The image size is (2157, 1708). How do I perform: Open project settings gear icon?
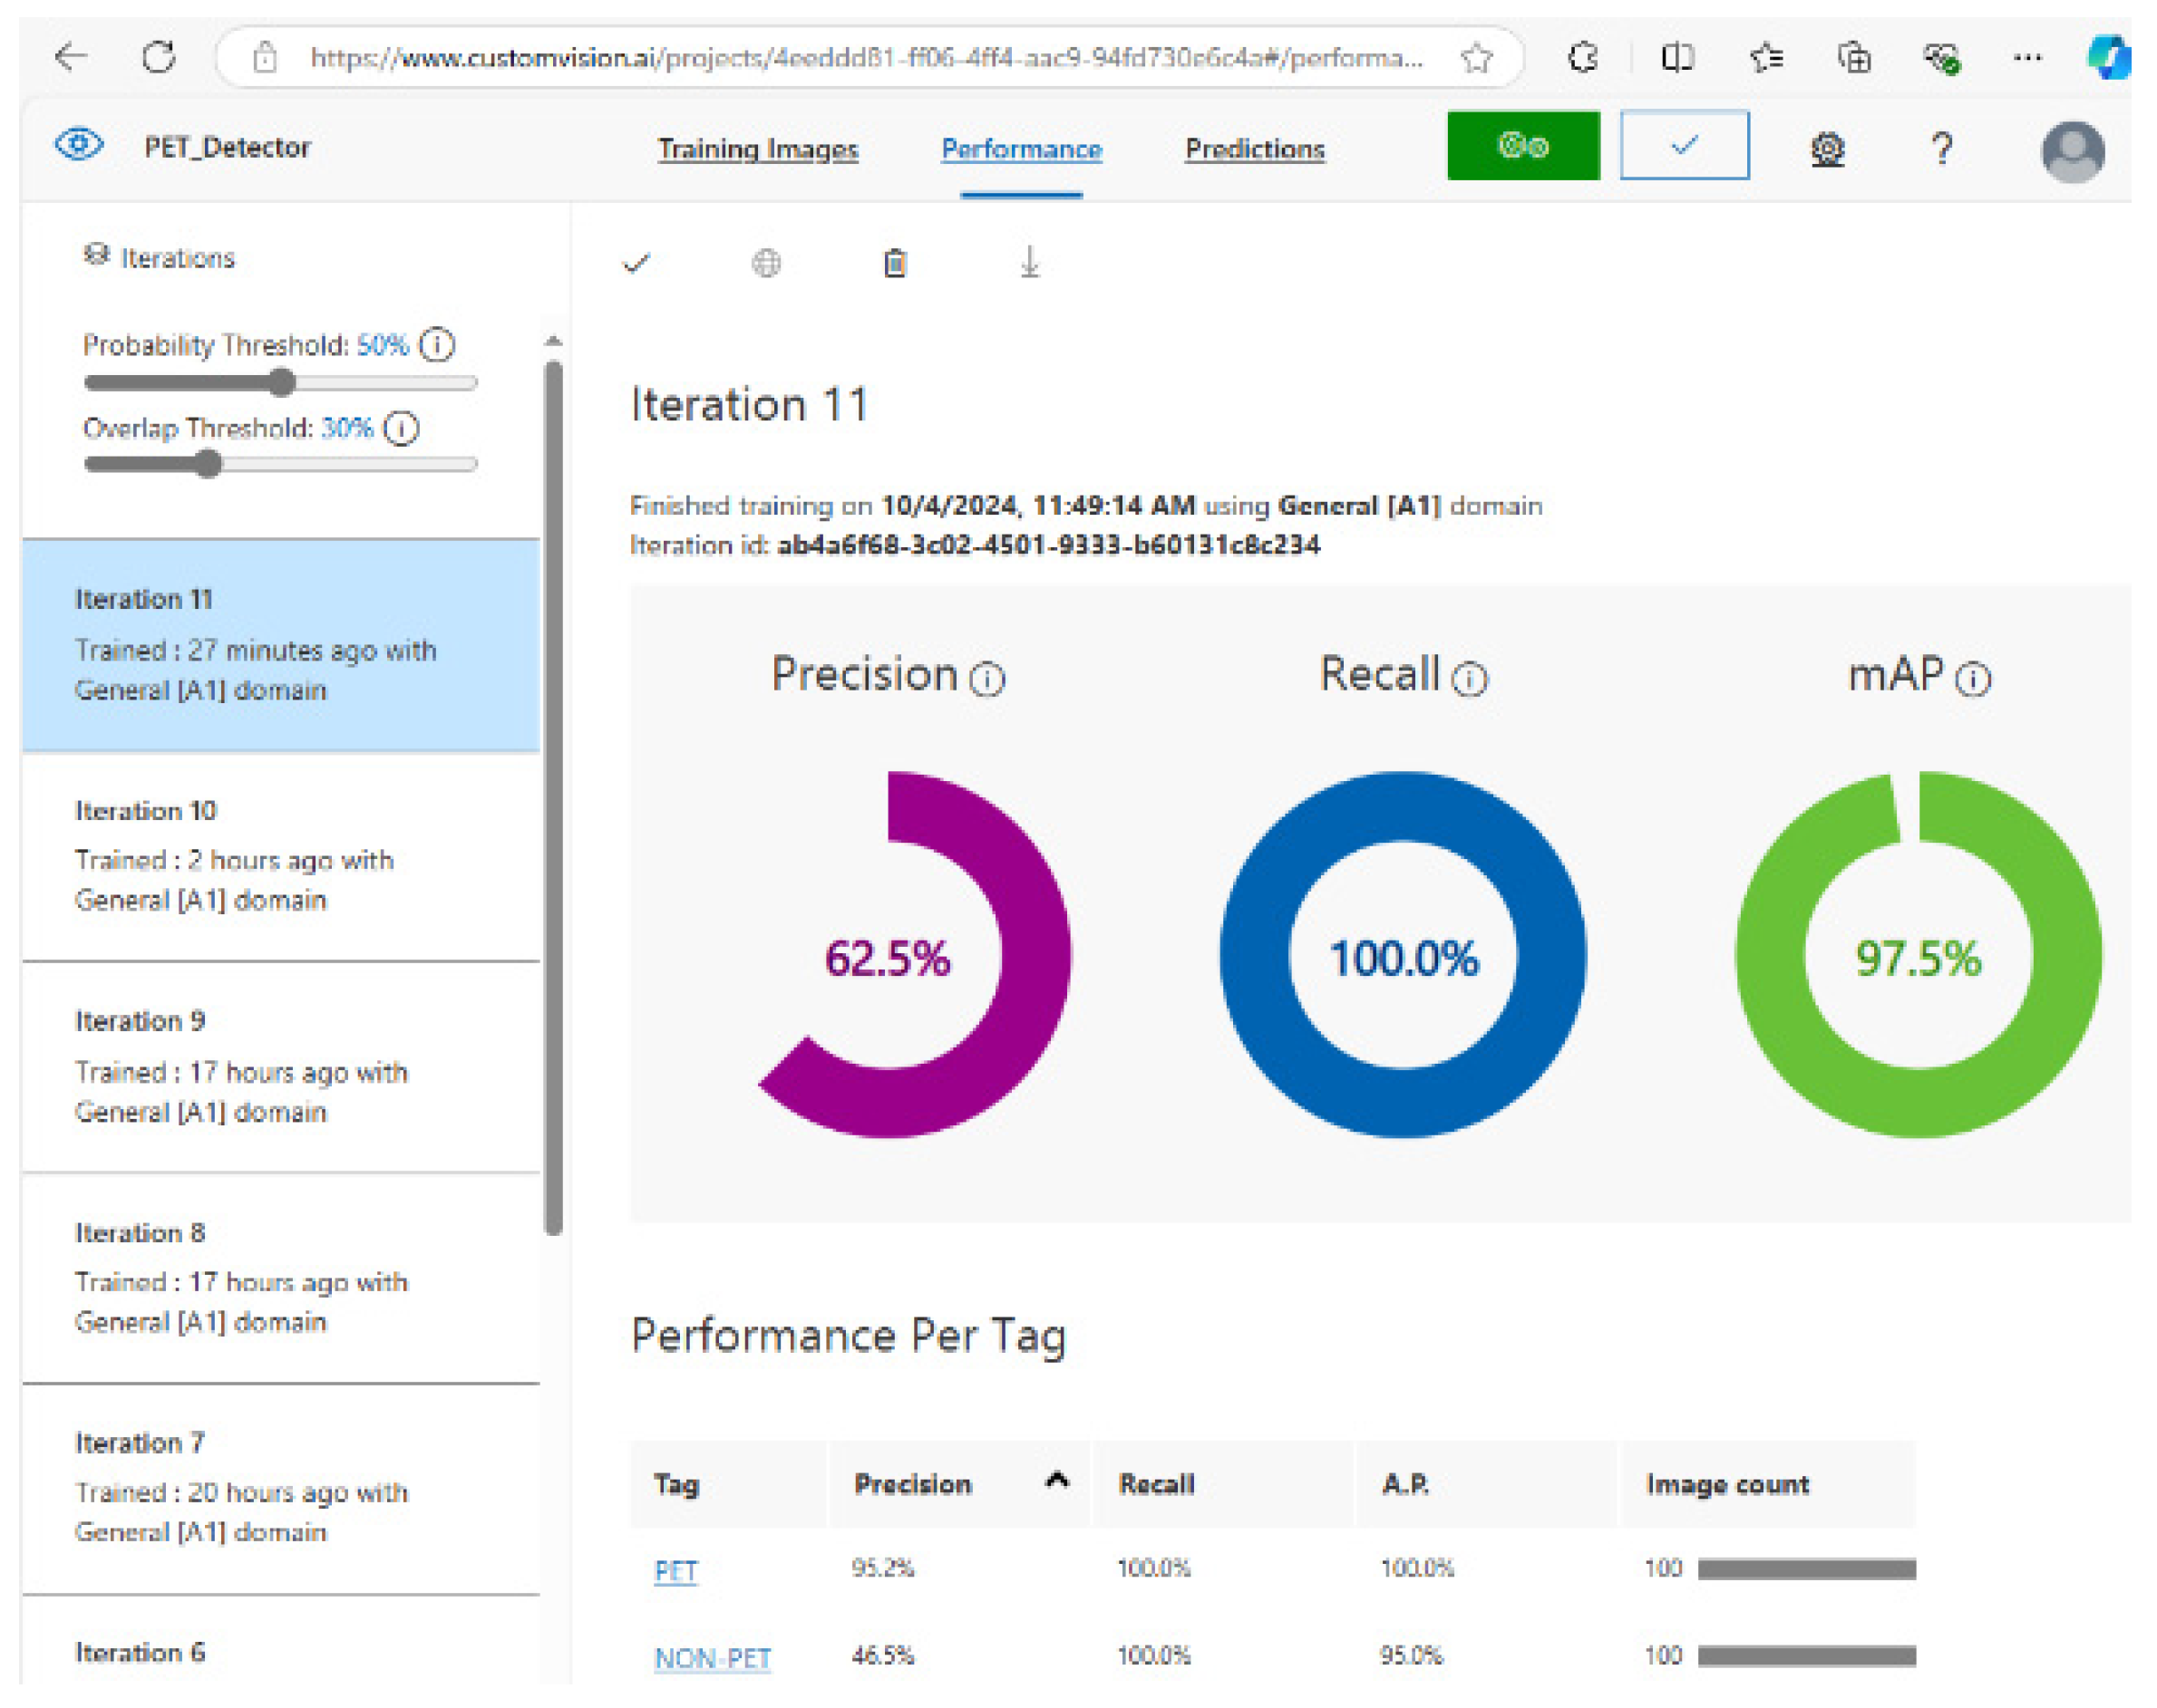pyautogui.click(x=1827, y=149)
